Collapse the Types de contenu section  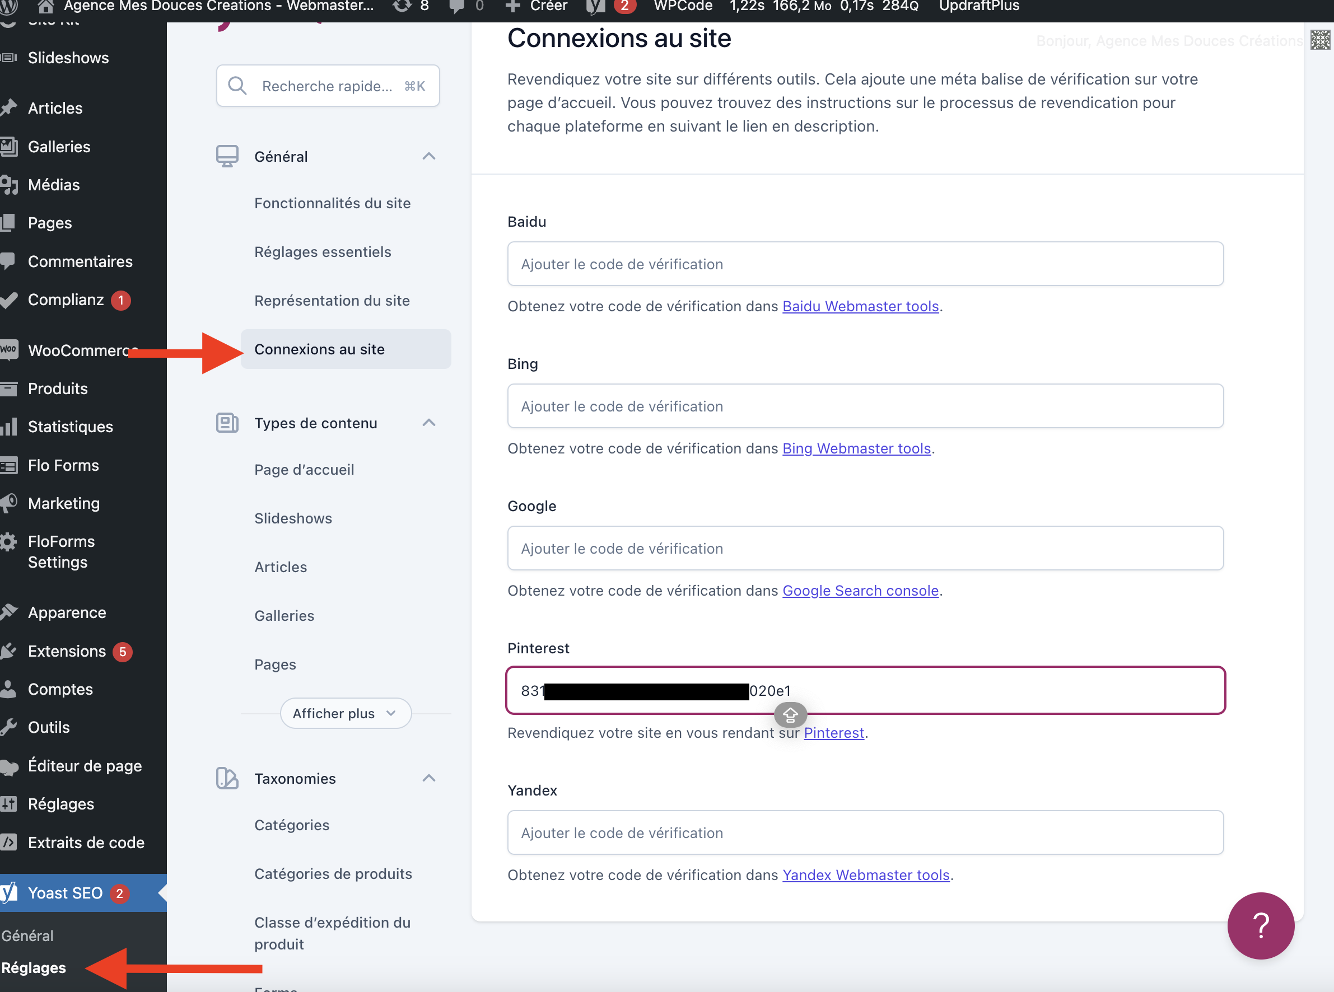(429, 423)
